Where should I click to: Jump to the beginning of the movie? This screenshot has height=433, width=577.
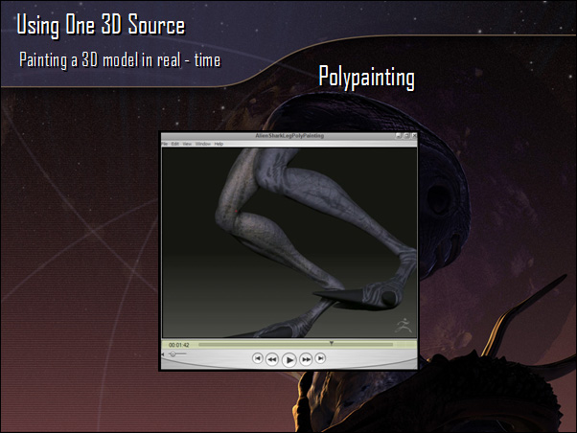pos(257,358)
